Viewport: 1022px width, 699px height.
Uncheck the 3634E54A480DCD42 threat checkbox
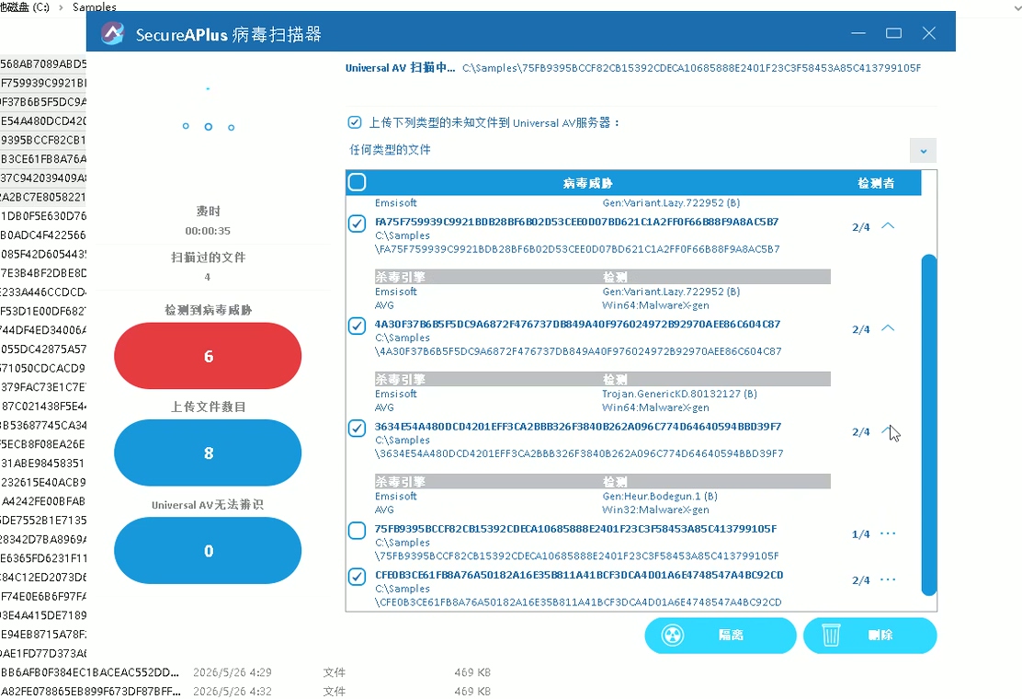[x=357, y=429]
